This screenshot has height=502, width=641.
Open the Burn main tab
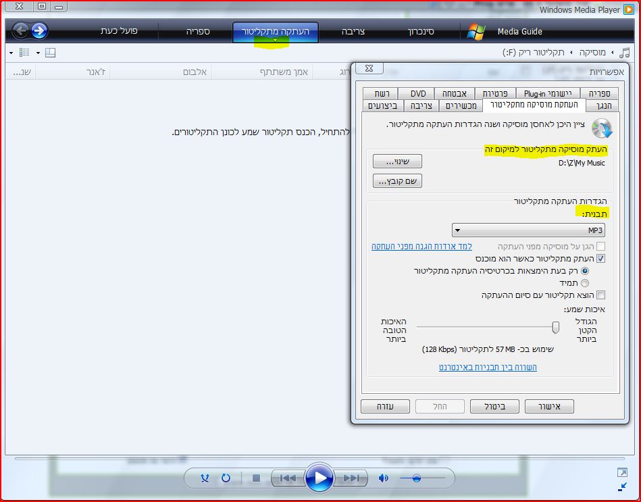[x=353, y=31]
